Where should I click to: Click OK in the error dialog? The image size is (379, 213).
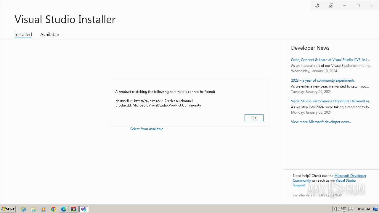click(254, 118)
